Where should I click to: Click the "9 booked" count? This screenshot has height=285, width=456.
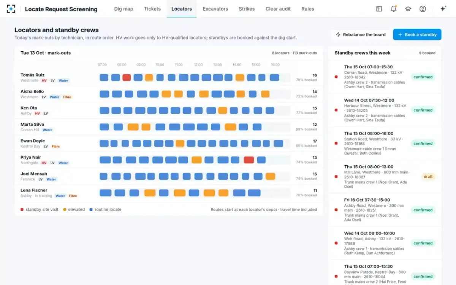(427, 53)
